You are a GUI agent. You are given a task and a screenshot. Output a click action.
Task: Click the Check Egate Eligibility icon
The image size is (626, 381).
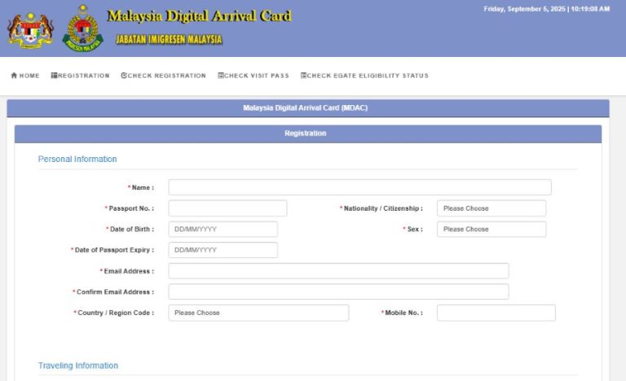click(x=303, y=76)
